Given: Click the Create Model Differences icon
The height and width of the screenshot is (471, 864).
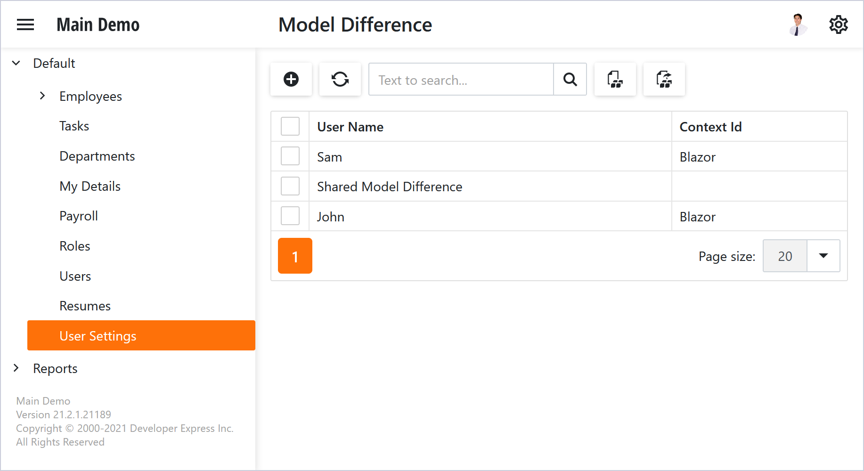Looking at the screenshot, I should [615, 79].
